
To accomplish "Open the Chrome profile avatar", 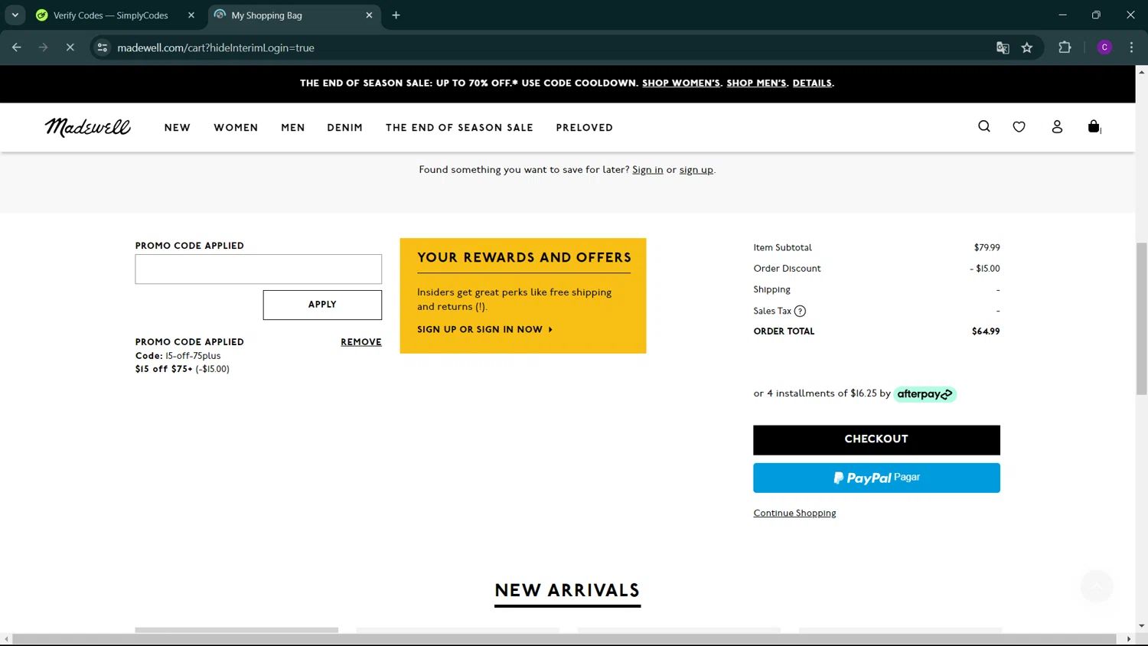I will coord(1104,47).
